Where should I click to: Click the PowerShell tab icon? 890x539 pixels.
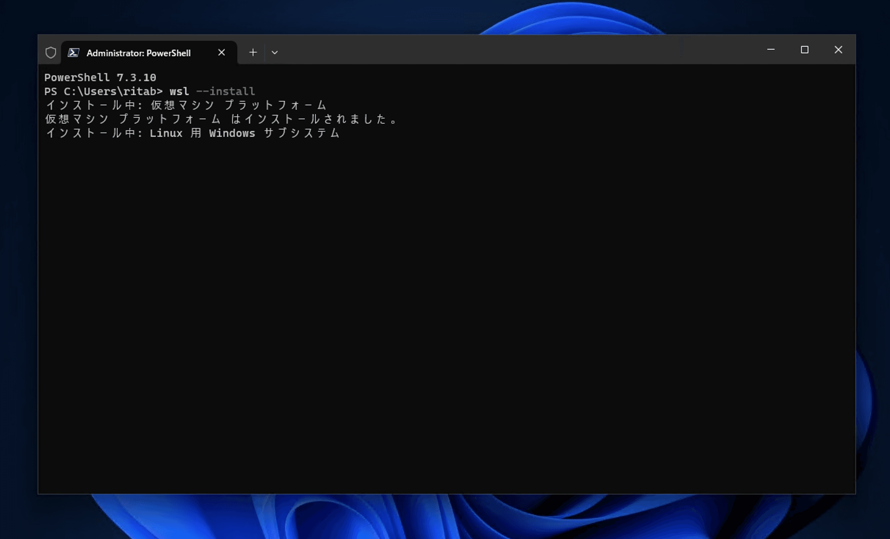click(x=73, y=53)
